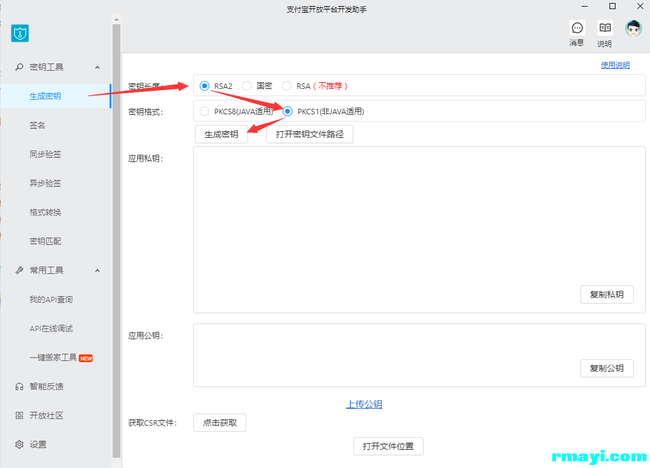Screen dimensions: 650x468
Task: Click 点击获取 CSR button
Action: coord(220,423)
